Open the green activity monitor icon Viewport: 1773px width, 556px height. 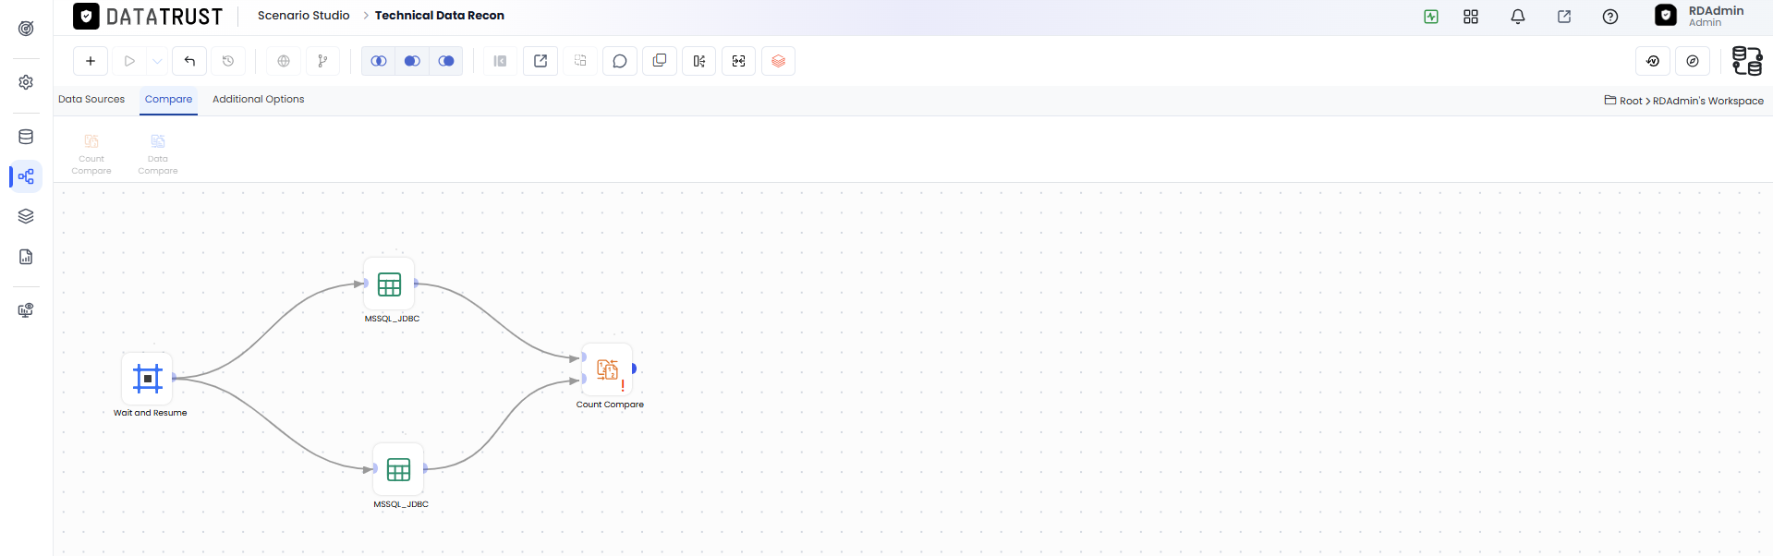pos(1431,17)
